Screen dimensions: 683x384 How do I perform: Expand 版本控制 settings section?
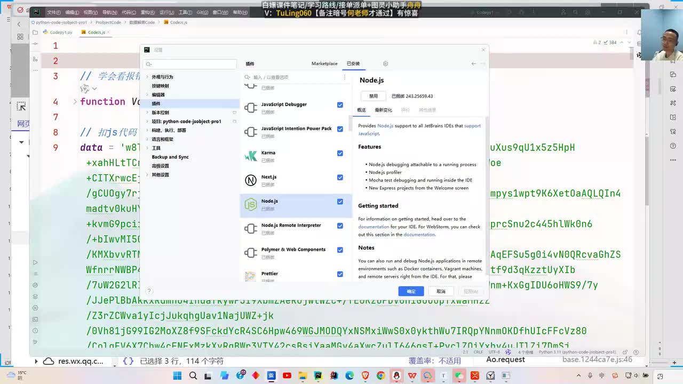[x=147, y=113]
